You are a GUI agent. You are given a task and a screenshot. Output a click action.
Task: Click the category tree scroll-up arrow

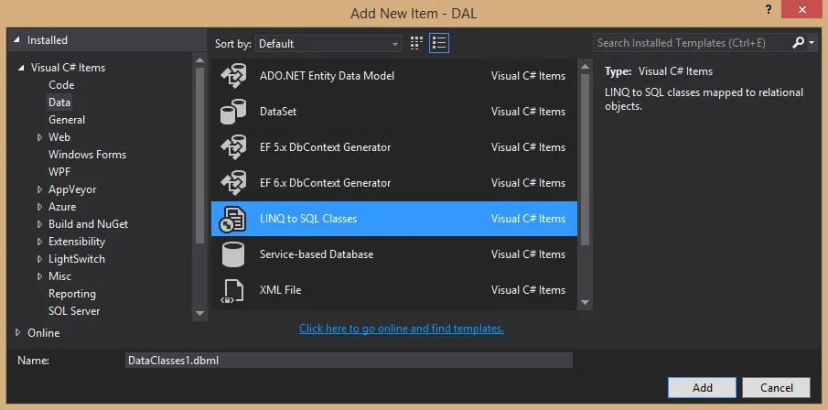pos(199,59)
